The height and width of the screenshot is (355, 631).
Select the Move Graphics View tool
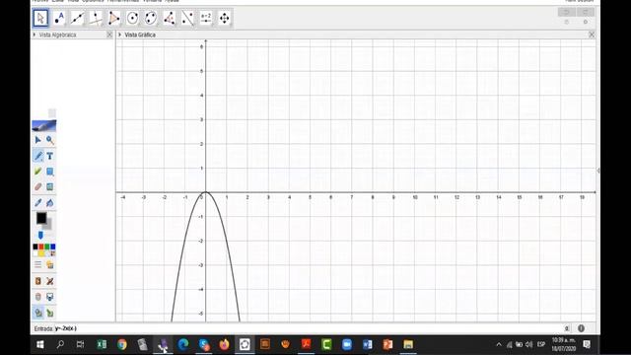click(x=224, y=18)
